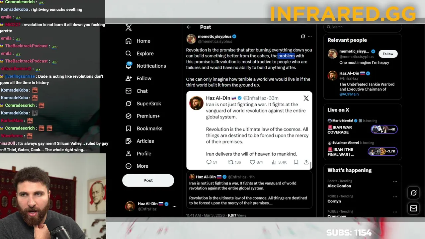Click the white Post button
Screen dimensions: 425x239
[148, 180]
